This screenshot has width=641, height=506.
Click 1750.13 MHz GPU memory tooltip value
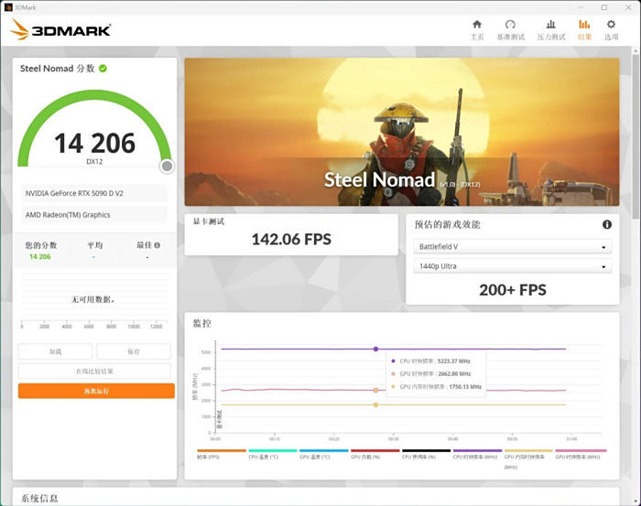(x=465, y=386)
